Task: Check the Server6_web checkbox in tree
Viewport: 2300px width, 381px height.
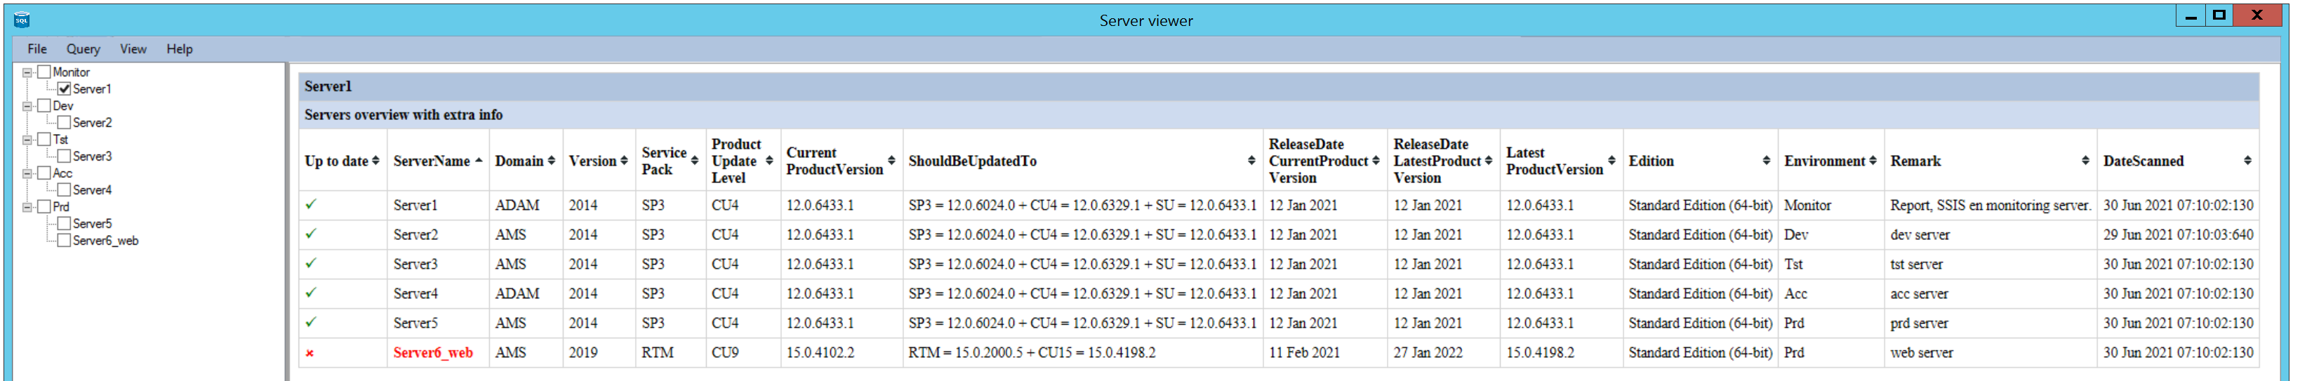Action: pyautogui.click(x=65, y=241)
